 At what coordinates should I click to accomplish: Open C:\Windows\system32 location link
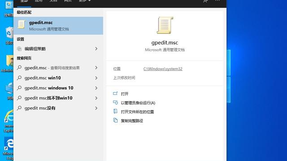point(163,69)
